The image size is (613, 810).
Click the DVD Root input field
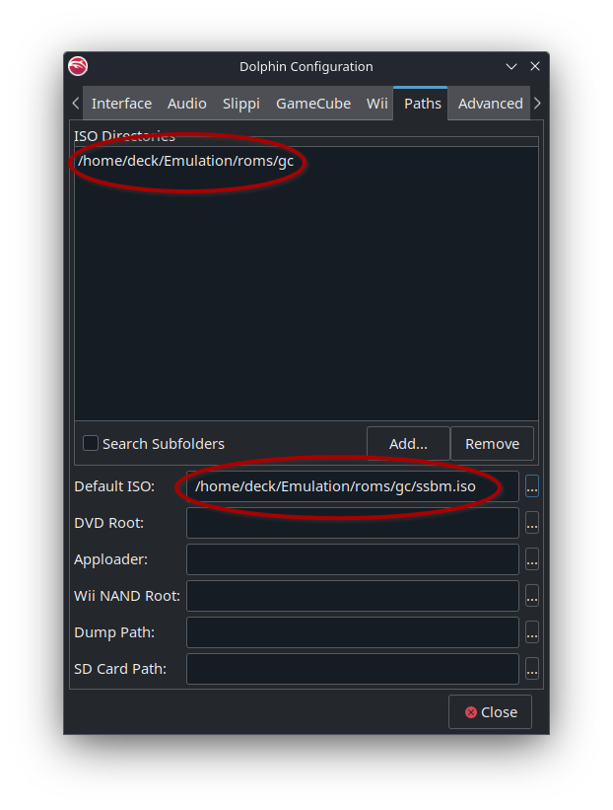[x=353, y=523]
